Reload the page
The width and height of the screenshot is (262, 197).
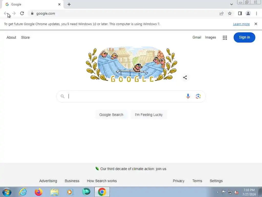pos(22,13)
